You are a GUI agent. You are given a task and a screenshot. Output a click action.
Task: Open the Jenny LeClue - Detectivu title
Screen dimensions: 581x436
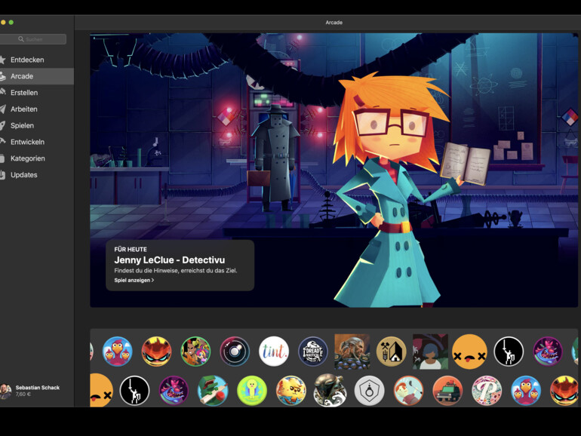pos(169,259)
